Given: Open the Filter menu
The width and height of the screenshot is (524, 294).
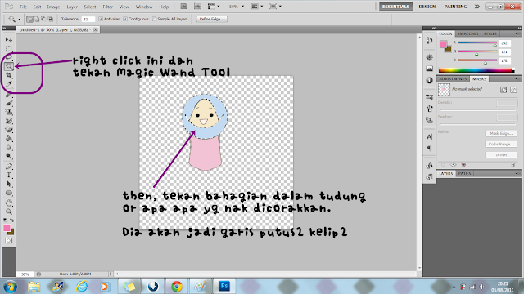Looking at the screenshot, I should 107,7.
